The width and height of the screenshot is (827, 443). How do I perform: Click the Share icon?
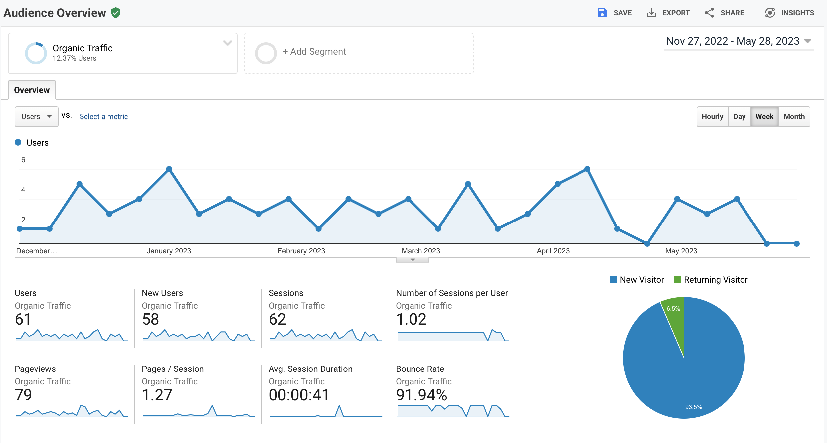(709, 13)
